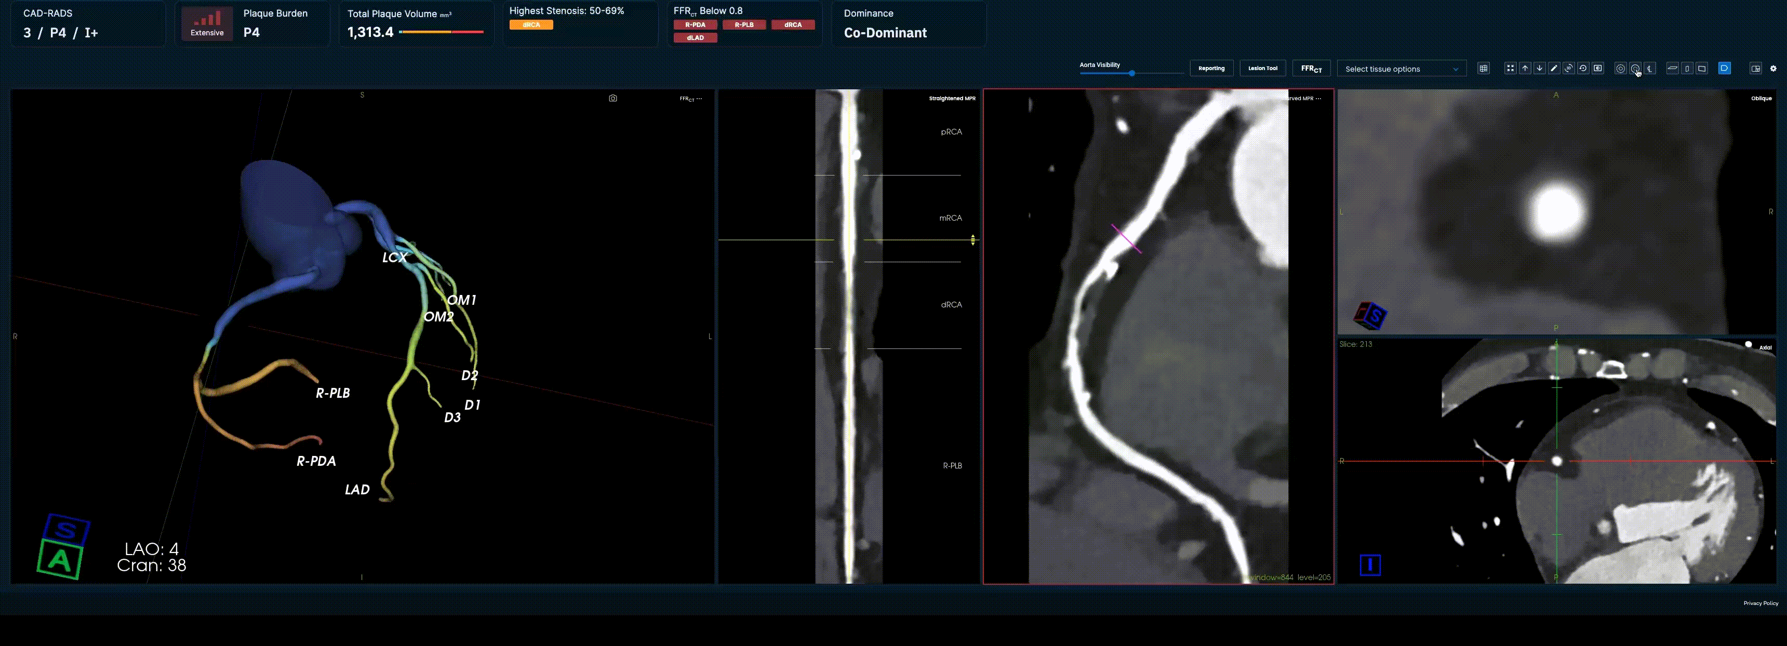Click the Co-Dominant dominance value
The width and height of the screenshot is (1787, 646).
(x=885, y=33)
